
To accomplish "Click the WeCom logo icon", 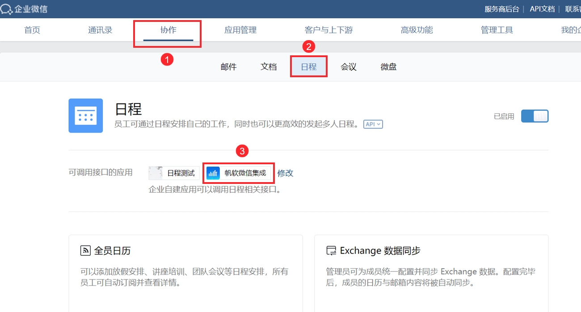I will 6,9.
